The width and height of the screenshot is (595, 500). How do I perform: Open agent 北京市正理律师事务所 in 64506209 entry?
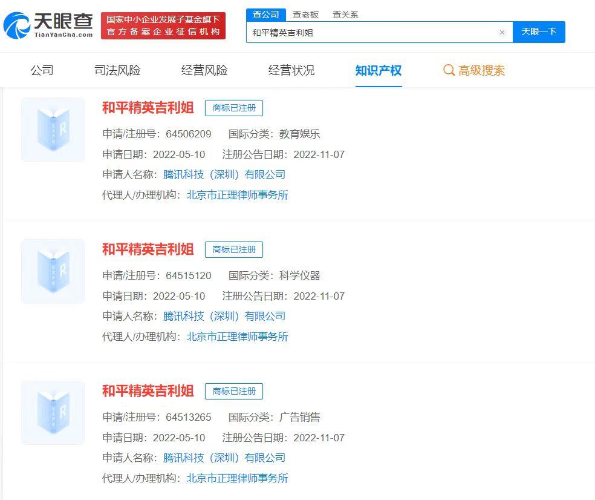[237, 195]
